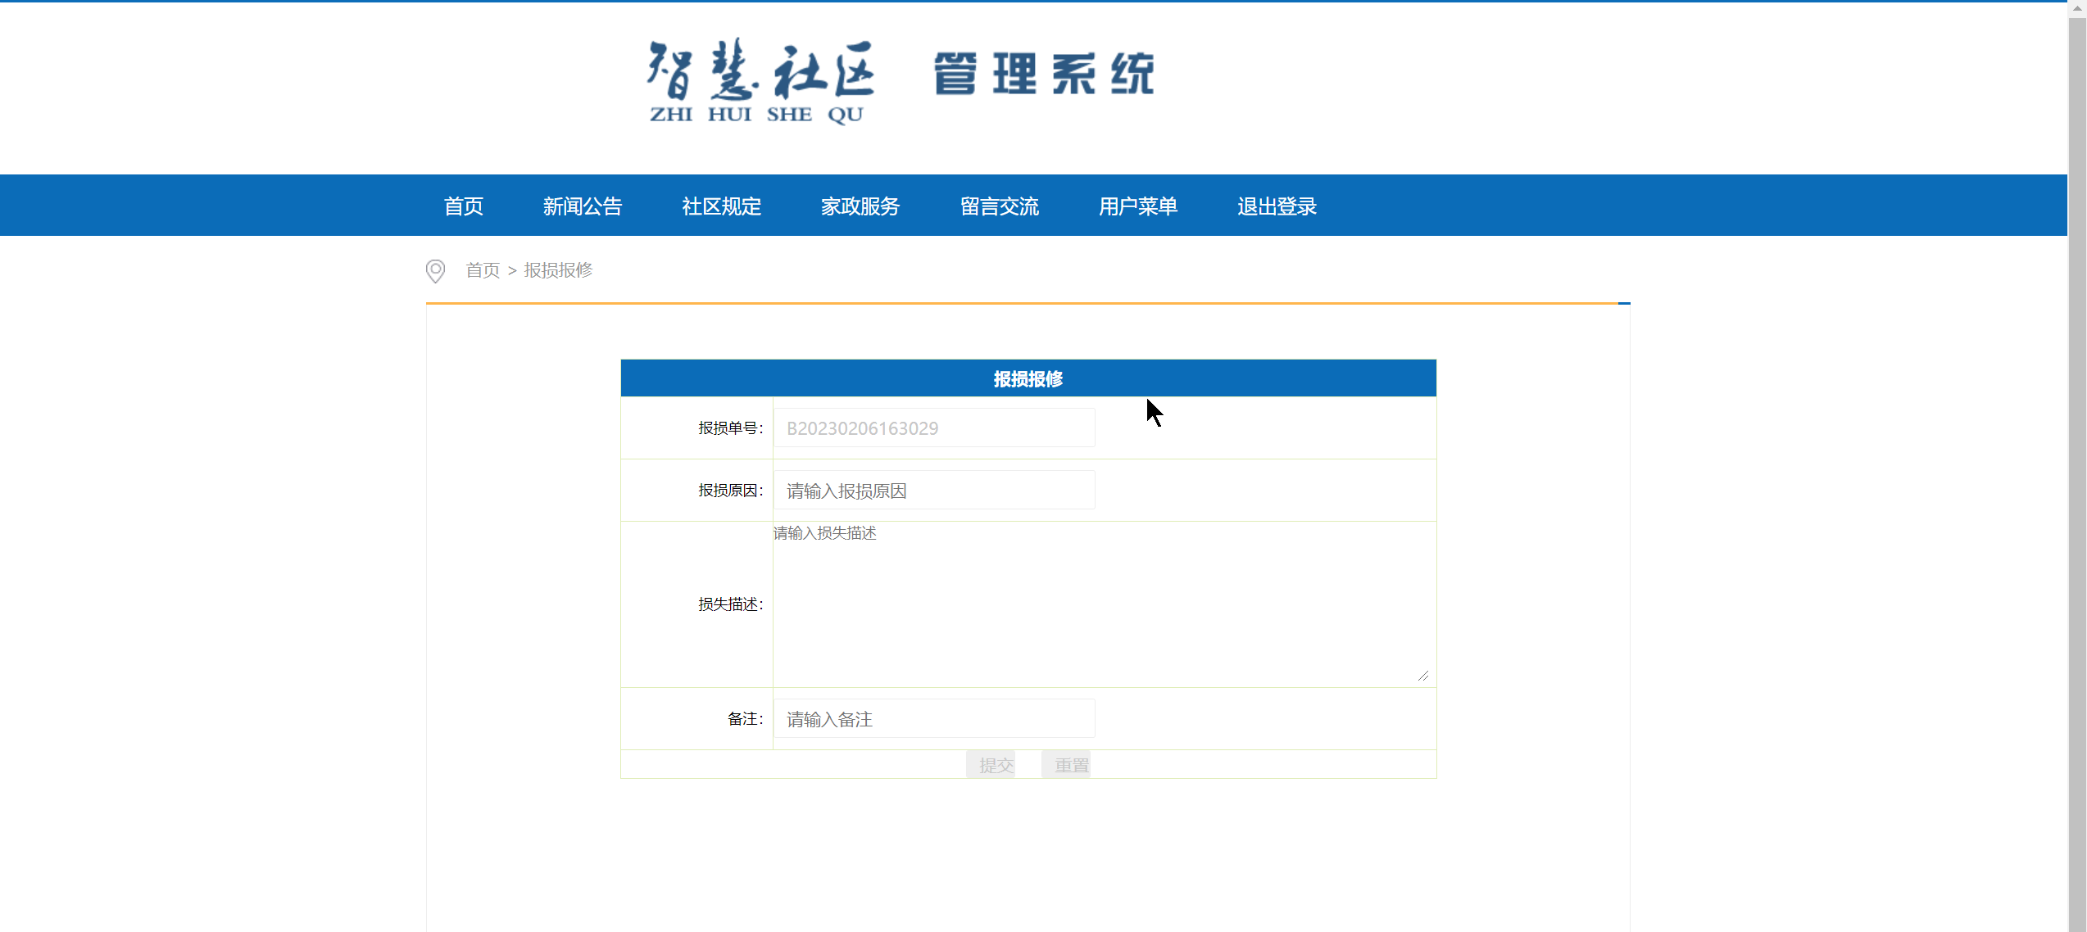Focus the 报损原因 input field
The height and width of the screenshot is (932, 2087).
[934, 491]
